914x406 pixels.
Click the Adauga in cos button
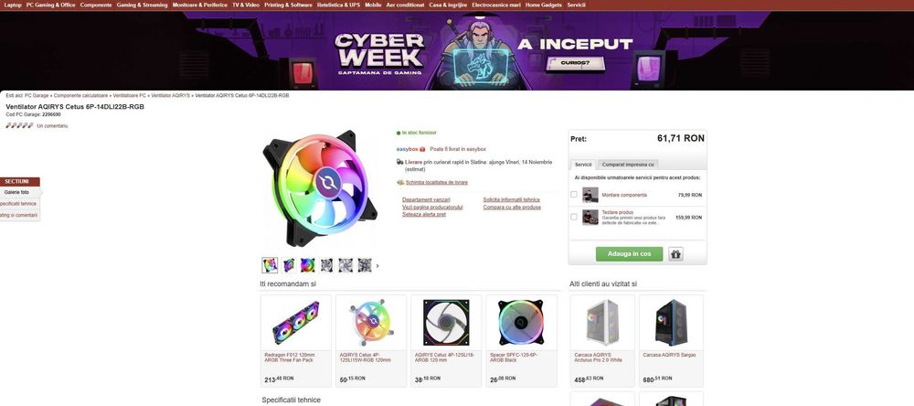click(x=629, y=254)
